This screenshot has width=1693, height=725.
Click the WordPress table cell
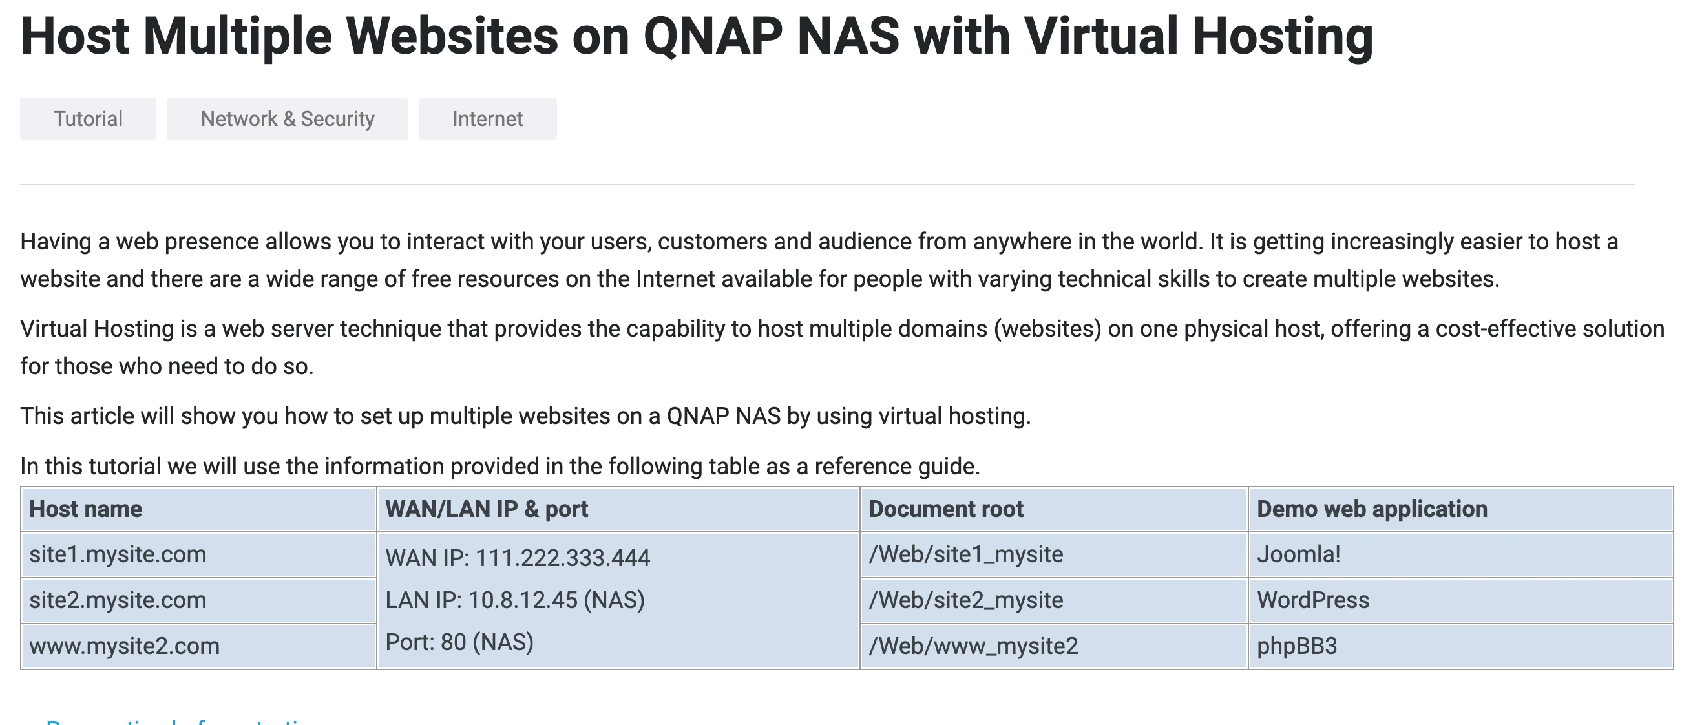[1312, 600]
